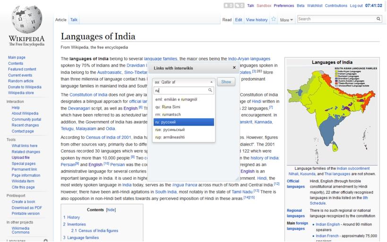Click magnifier icon in language filter box
Screen dimensions: 387x242
[211, 90]
